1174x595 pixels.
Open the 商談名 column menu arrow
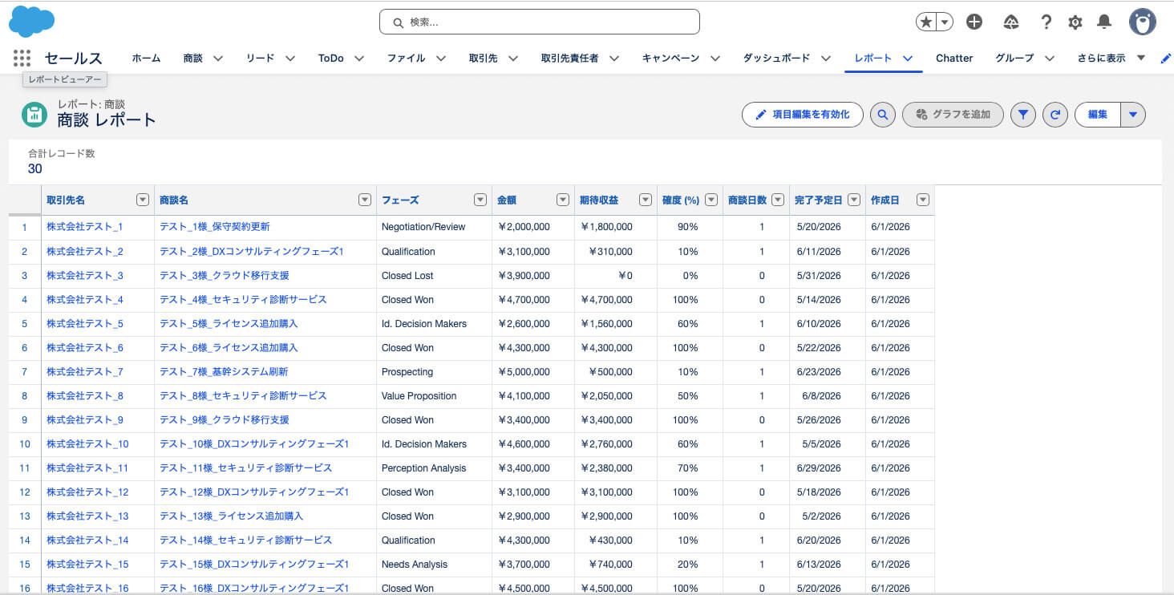point(365,200)
